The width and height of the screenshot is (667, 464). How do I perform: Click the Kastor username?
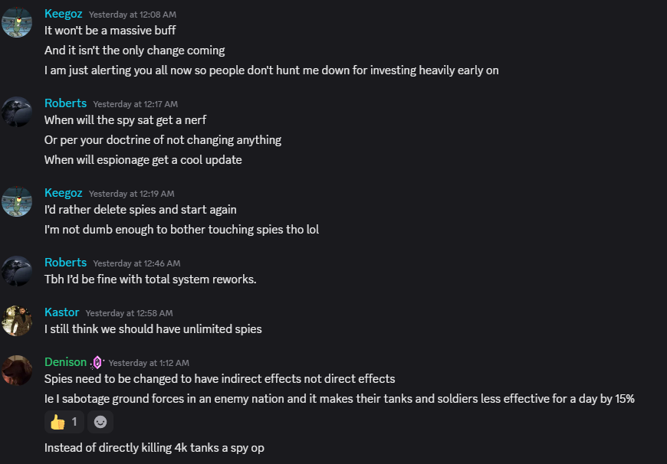pos(61,312)
